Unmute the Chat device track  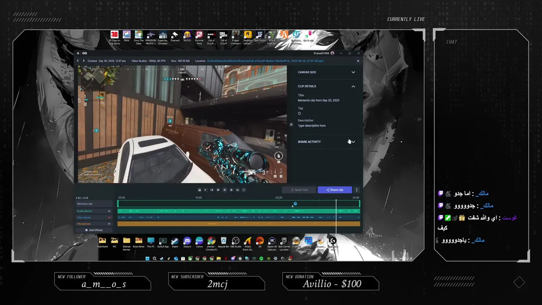(x=109, y=217)
